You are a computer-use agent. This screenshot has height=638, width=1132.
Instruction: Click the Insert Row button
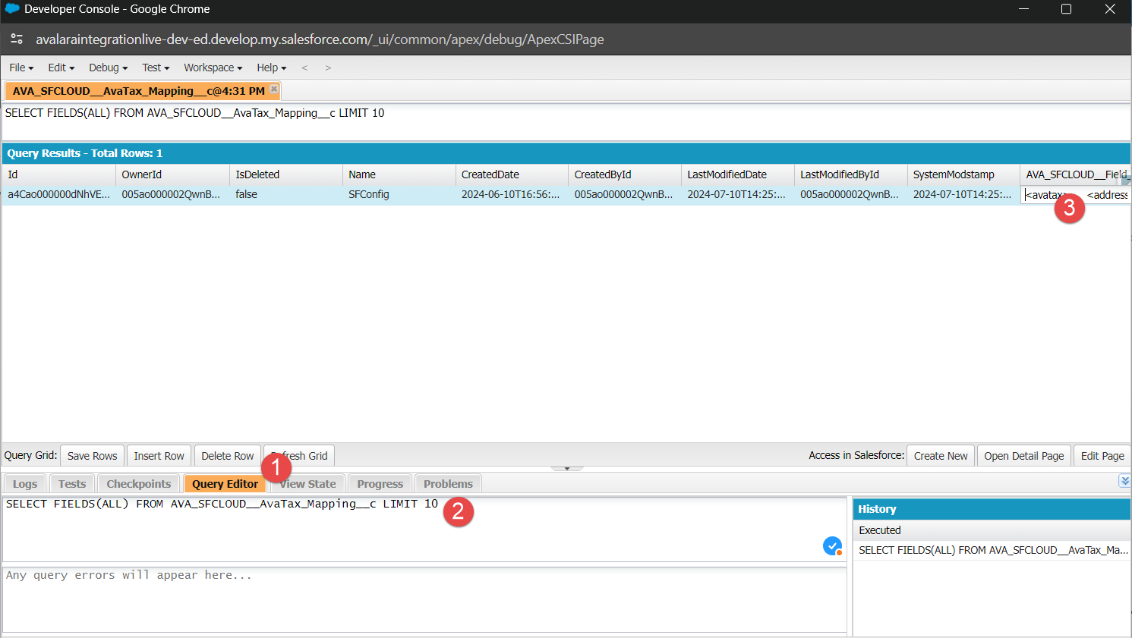159,456
